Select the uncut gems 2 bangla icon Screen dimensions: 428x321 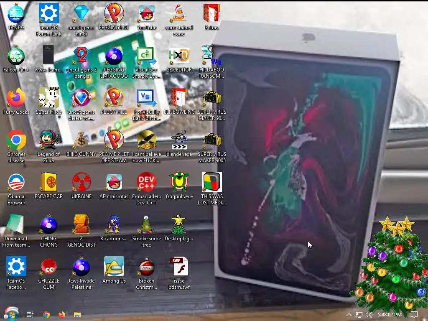(x=81, y=62)
